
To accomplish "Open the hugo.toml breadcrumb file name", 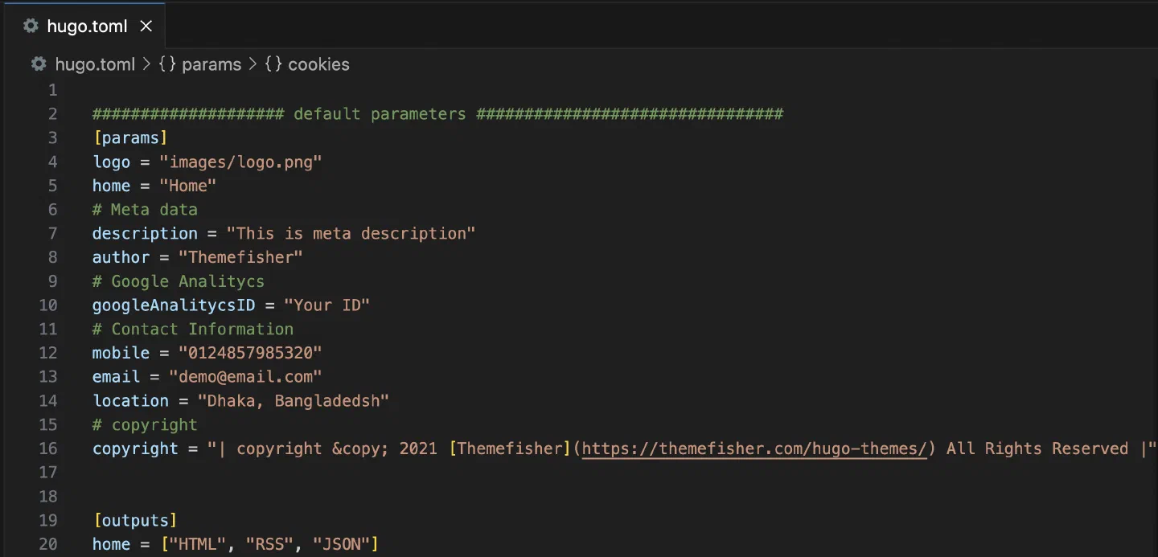I will pos(95,64).
